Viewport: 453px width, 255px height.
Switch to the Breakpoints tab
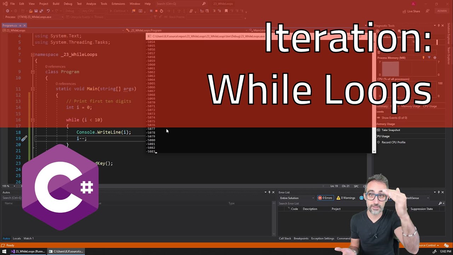point(301,238)
